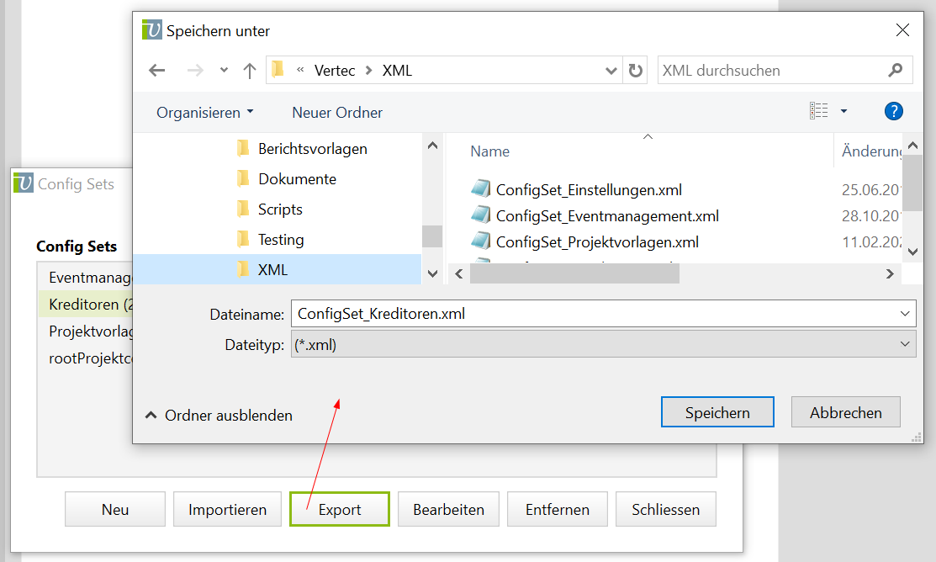Select ConfigSet_Einstellungen.xml file icon
This screenshot has width=936, height=562.
pos(480,189)
